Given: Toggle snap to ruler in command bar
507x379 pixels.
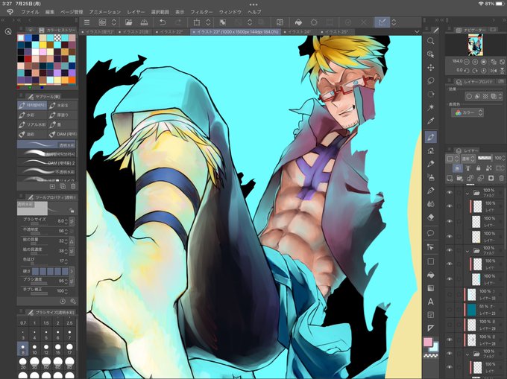Looking at the screenshot, I should tap(382, 22).
